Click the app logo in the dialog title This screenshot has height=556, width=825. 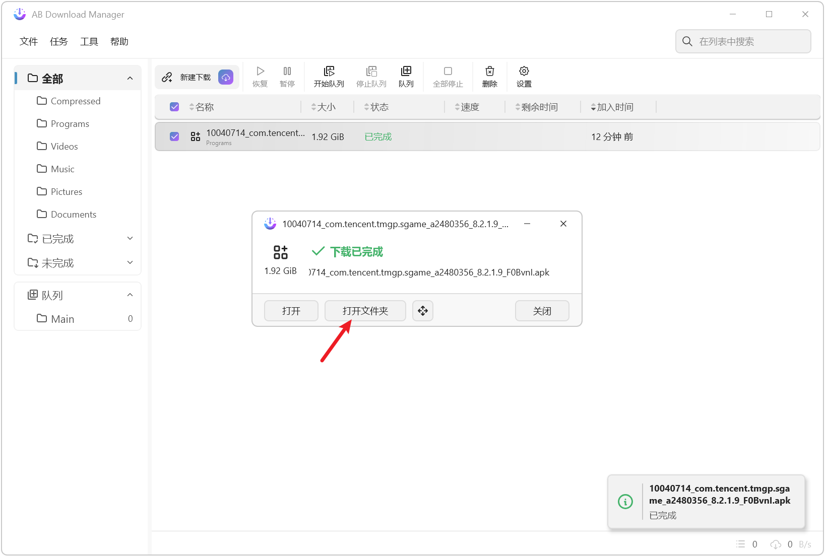(270, 224)
